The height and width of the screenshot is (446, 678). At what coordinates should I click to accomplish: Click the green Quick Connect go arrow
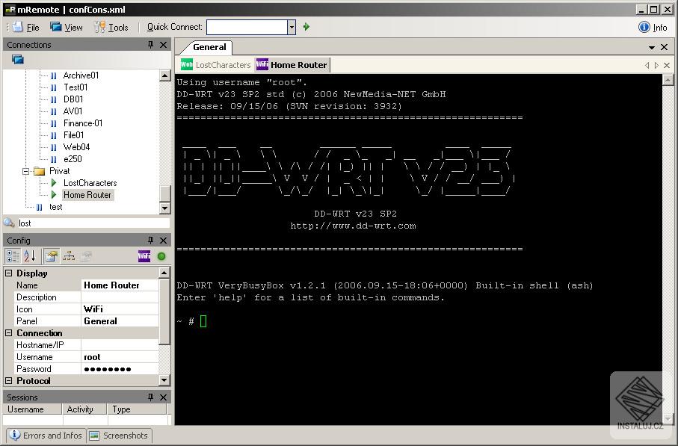tap(306, 27)
